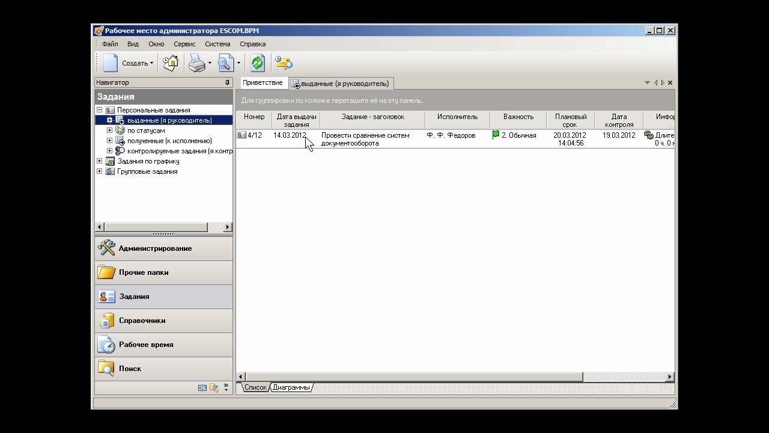Open the Рабочее время navigation section
This screenshot has height=433, width=769.
[163, 345]
